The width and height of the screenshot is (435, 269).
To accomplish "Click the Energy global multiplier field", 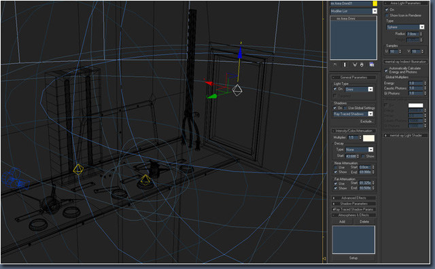I will click(415, 83).
